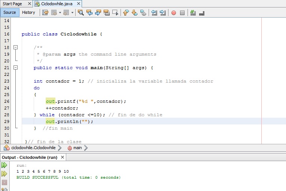This screenshot has height=191, width=286.
Task: Click the Find Selection magnifier icon
Action: 80,12
